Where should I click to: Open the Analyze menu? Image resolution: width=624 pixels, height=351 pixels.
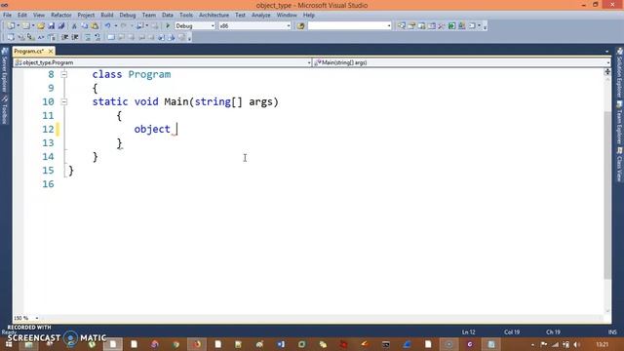260,16
